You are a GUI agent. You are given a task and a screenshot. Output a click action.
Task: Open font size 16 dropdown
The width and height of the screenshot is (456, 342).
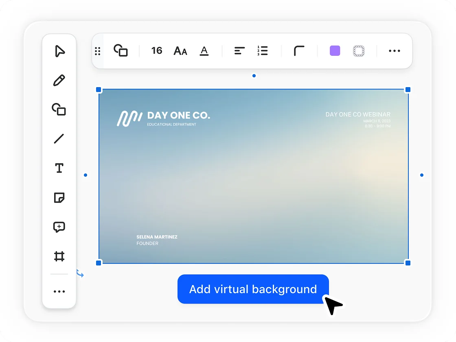(157, 51)
